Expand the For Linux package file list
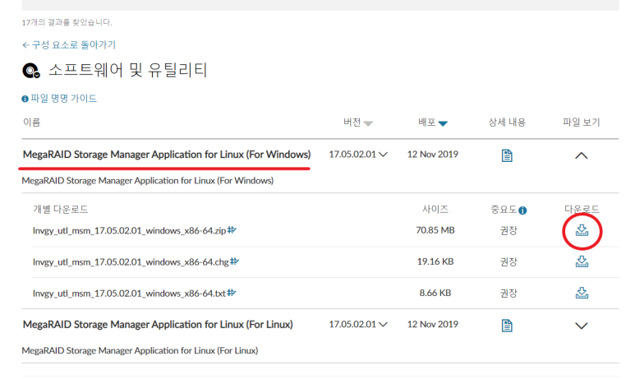This screenshot has width=635, height=379. point(581,326)
